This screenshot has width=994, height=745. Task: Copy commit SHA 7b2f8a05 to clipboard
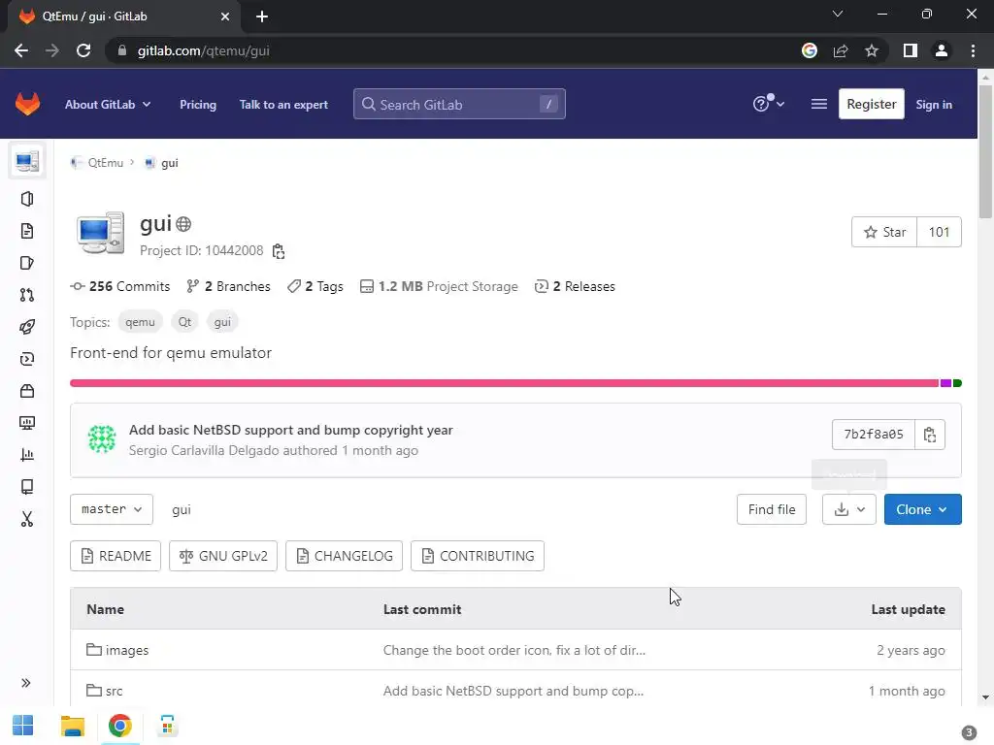[x=929, y=435]
